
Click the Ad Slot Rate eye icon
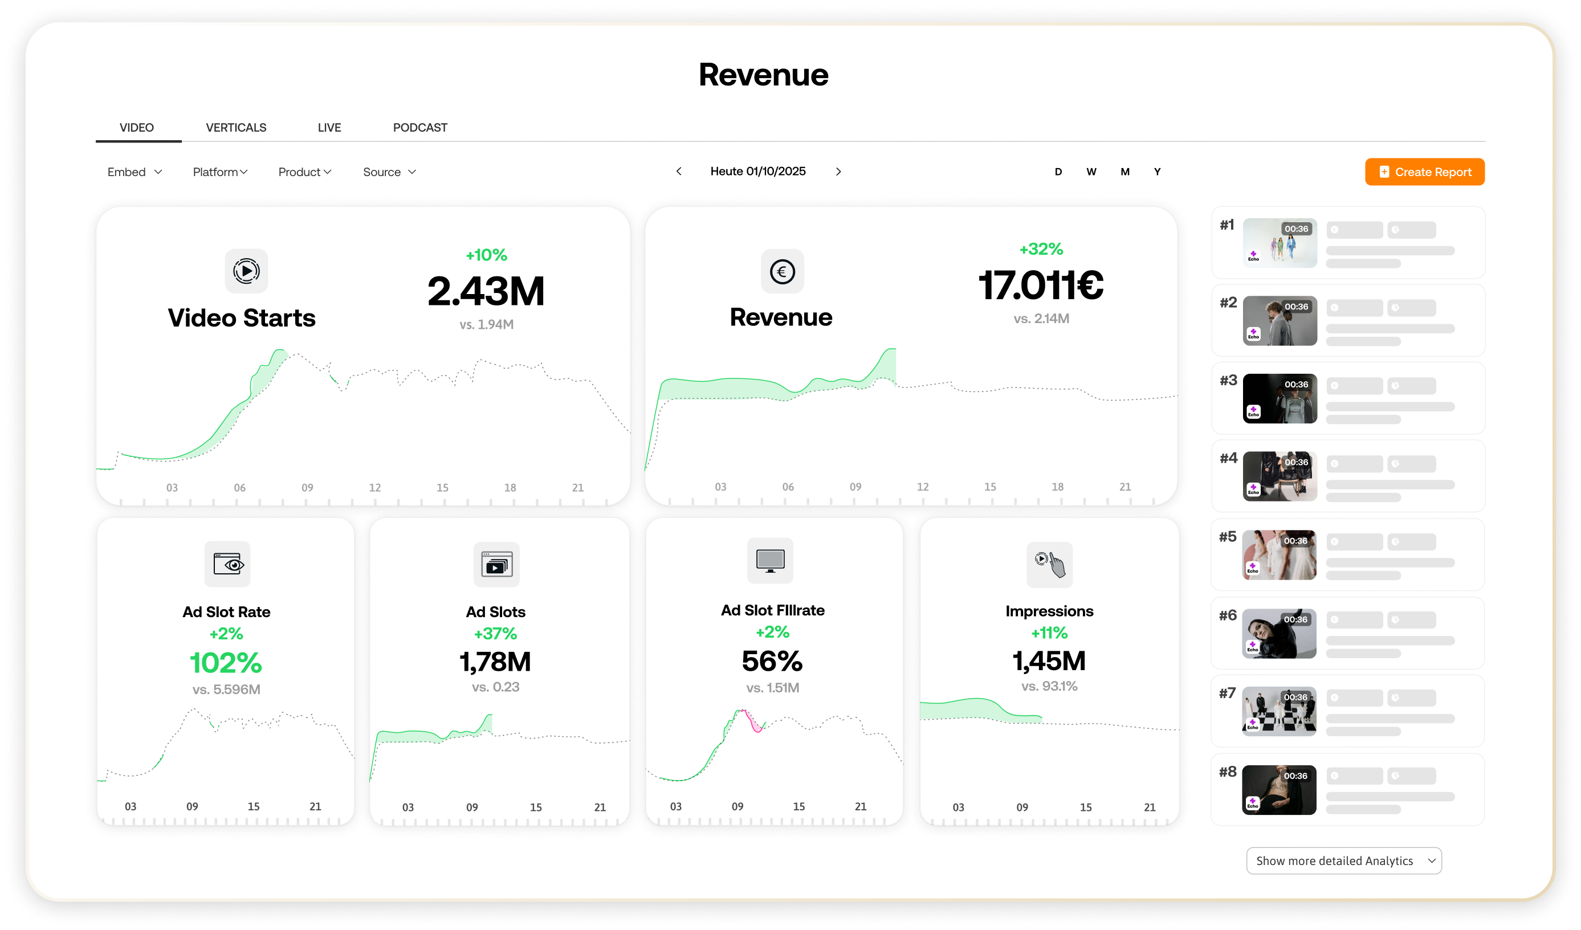pyautogui.click(x=227, y=563)
